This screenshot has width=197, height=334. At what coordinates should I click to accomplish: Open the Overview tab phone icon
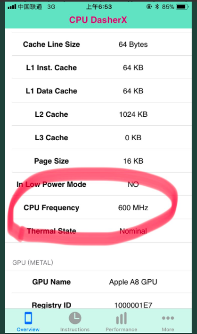28,318
